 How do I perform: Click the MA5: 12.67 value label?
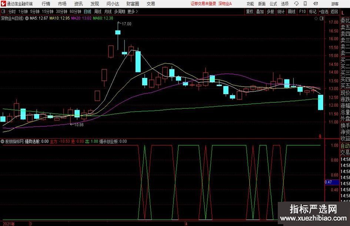(39, 18)
